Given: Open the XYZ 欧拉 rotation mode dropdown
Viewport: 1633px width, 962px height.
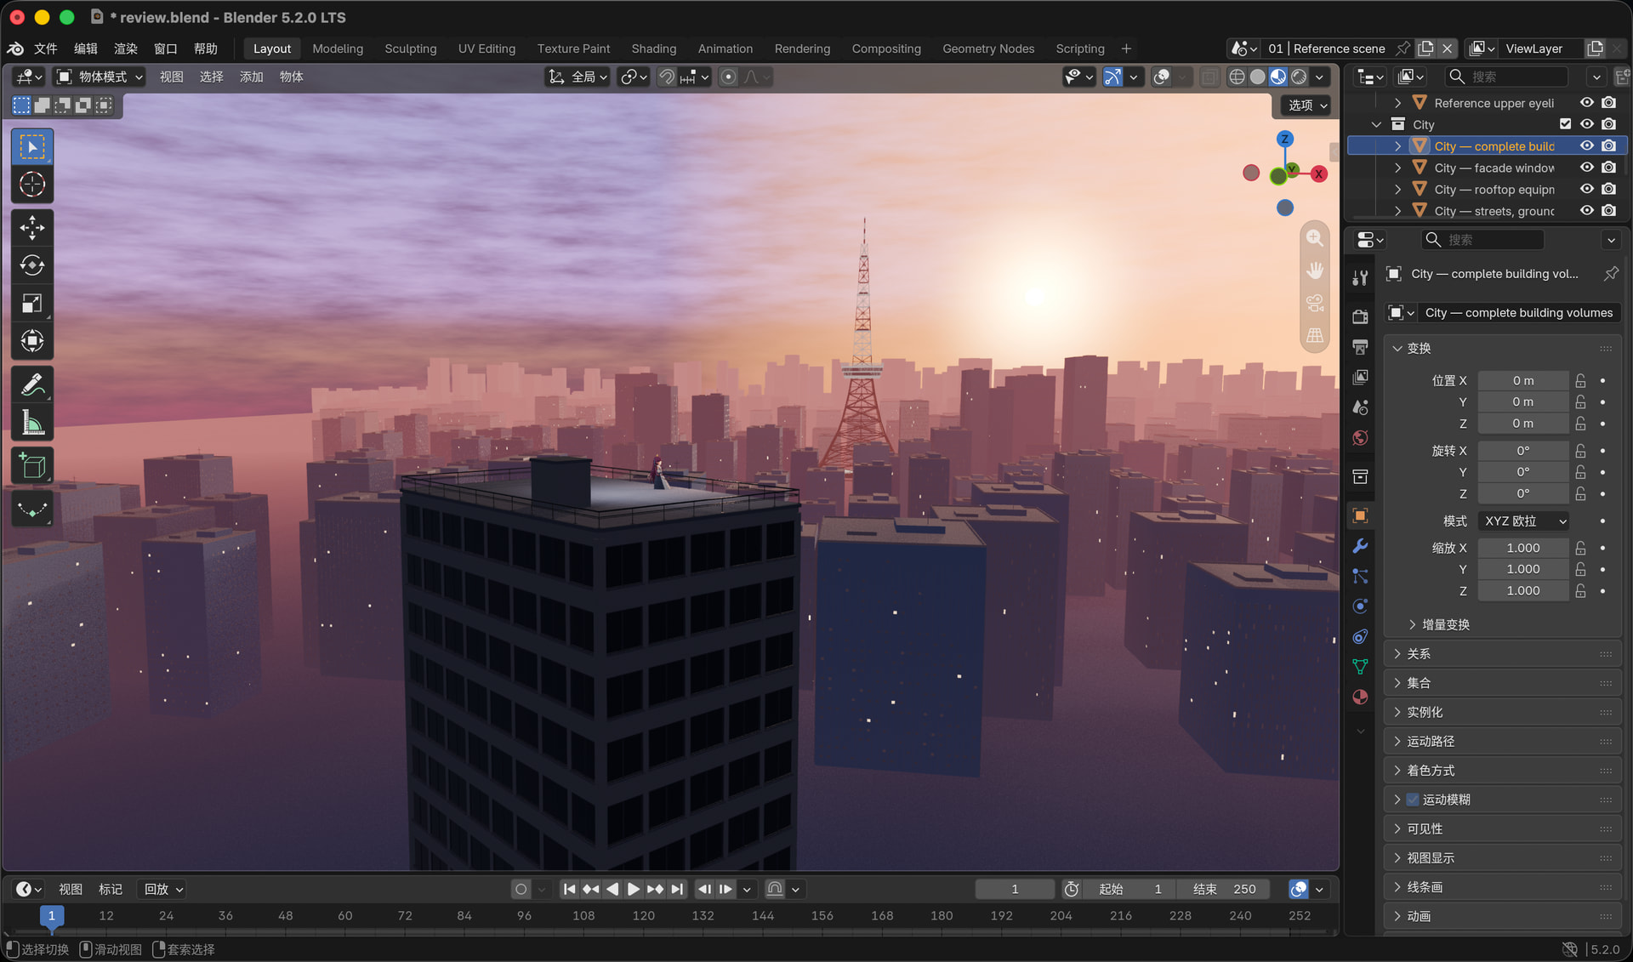Looking at the screenshot, I should (1523, 521).
